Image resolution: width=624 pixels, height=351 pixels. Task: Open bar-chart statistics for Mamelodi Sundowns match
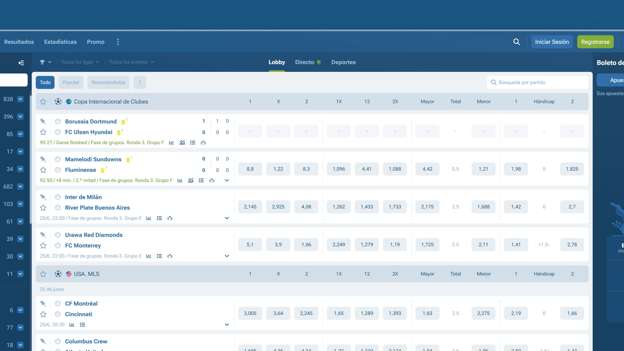[x=180, y=180]
